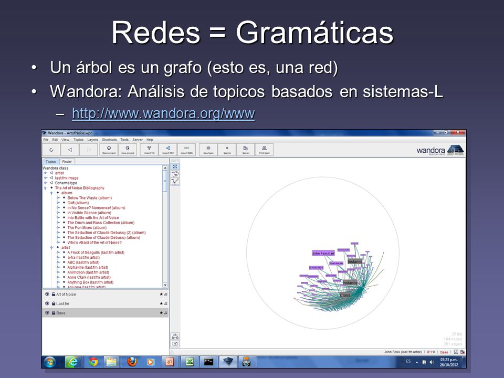Open the Tools menu
The image size is (504, 378).
point(124,140)
